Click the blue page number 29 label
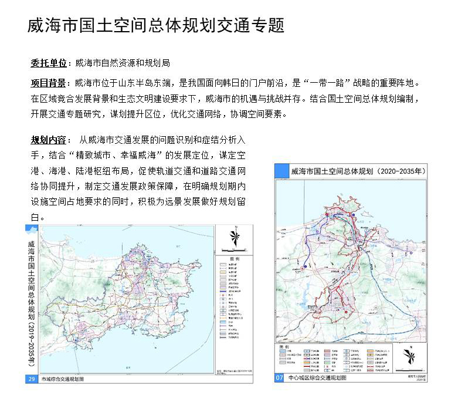The image size is (465, 405). point(32,379)
